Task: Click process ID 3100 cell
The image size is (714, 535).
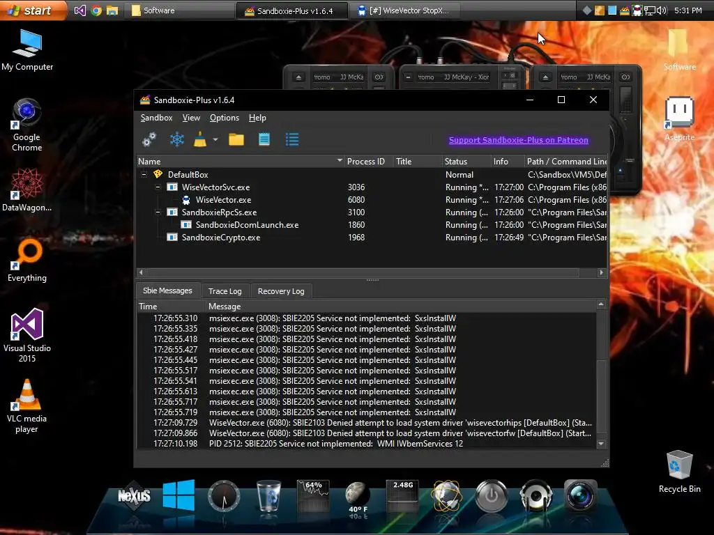Action: point(356,212)
